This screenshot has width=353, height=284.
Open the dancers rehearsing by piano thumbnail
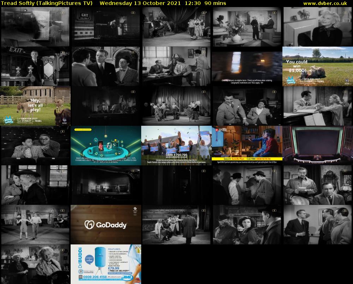pos(176,27)
